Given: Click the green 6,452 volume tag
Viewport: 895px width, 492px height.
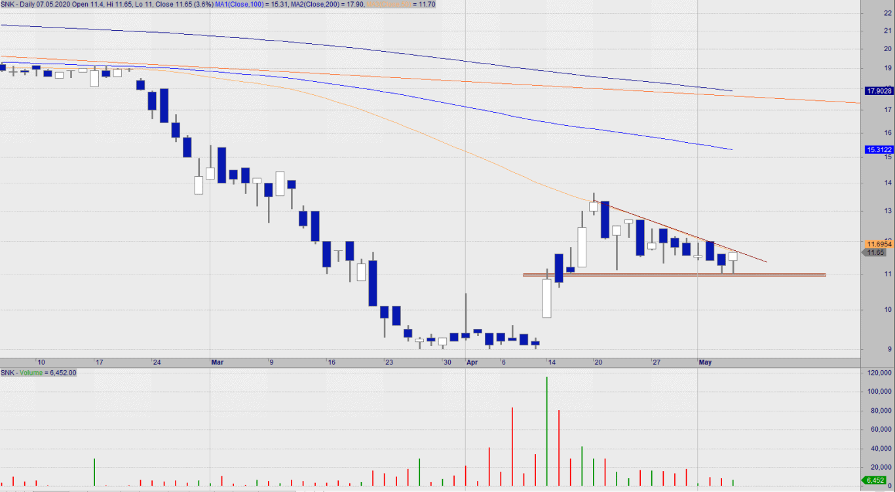Looking at the screenshot, I should tap(875, 481).
